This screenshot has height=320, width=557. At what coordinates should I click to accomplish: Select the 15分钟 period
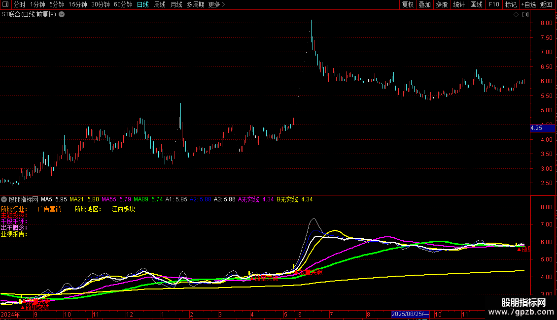pos(78,4)
